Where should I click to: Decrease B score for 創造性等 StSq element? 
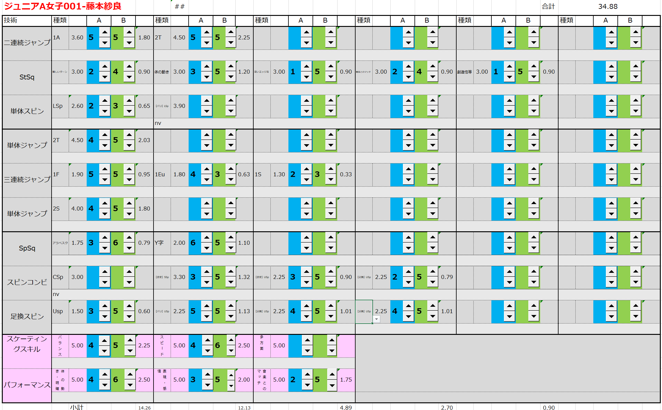point(534,77)
